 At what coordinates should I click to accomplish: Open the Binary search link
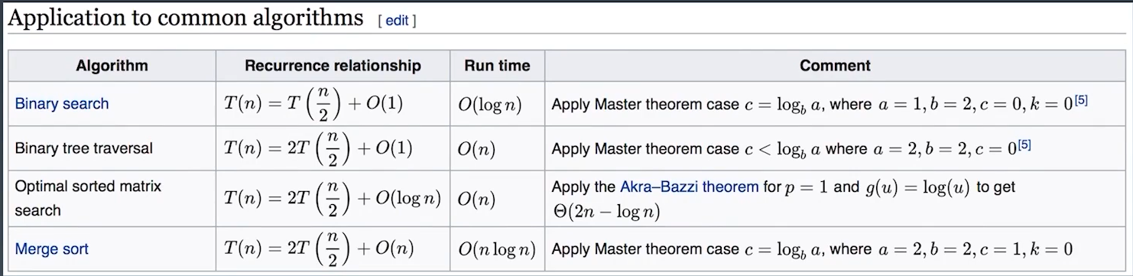(x=62, y=103)
